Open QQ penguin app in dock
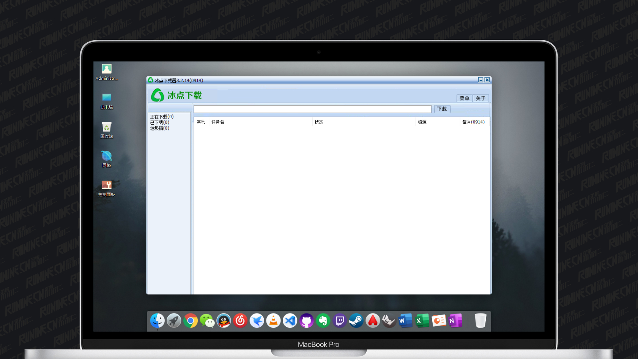This screenshot has width=638, height=359. [224, 321]
